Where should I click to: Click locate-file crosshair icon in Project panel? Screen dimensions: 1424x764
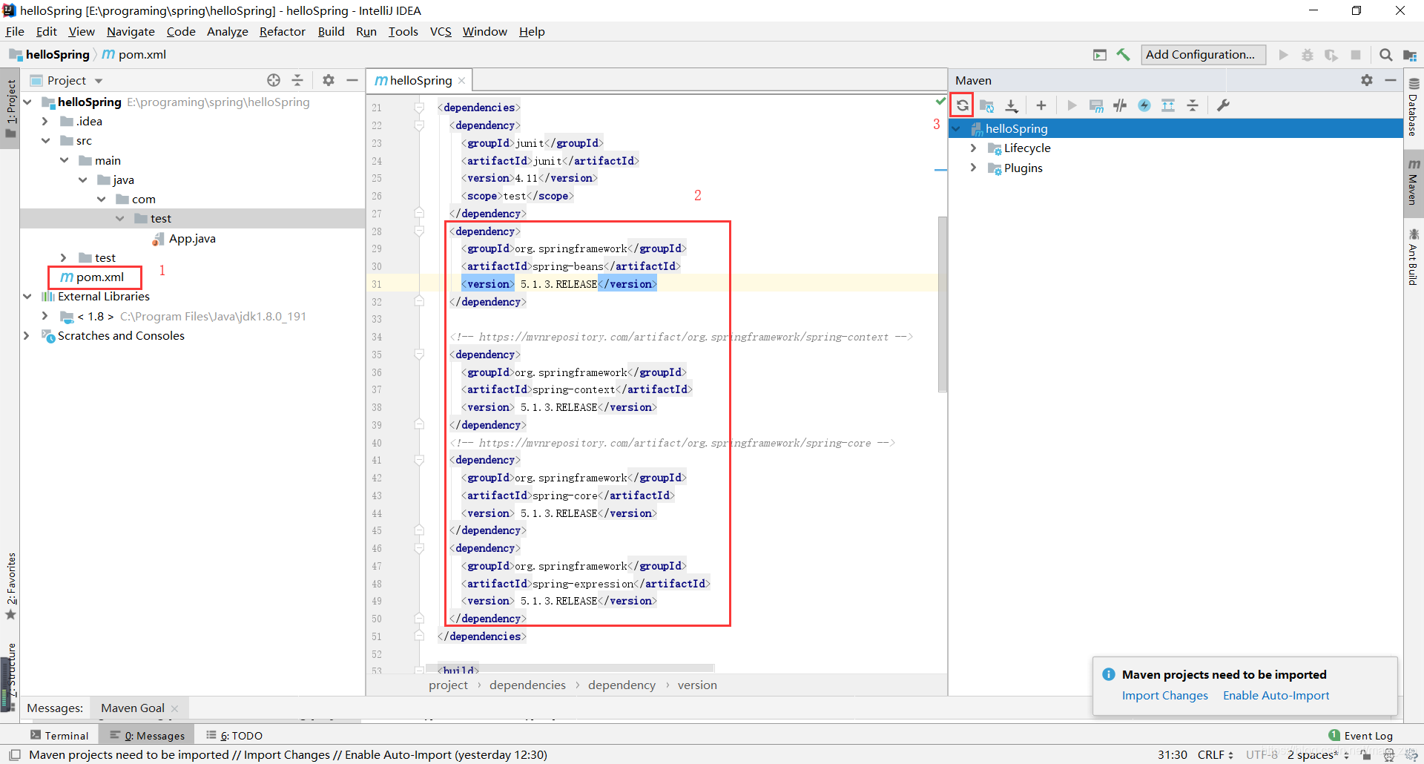coord(274,80)
